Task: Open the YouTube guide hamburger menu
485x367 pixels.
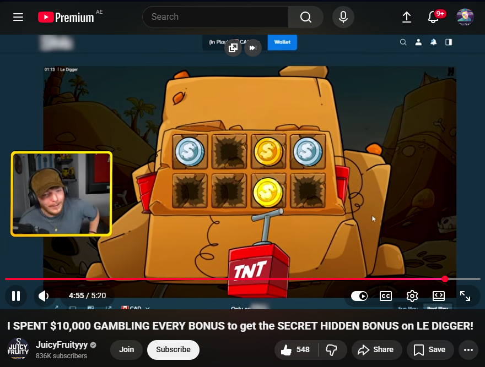Action: tap(18, 17)
